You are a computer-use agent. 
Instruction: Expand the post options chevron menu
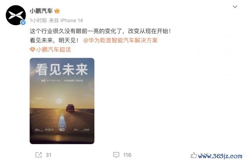[x=235, y=7]
